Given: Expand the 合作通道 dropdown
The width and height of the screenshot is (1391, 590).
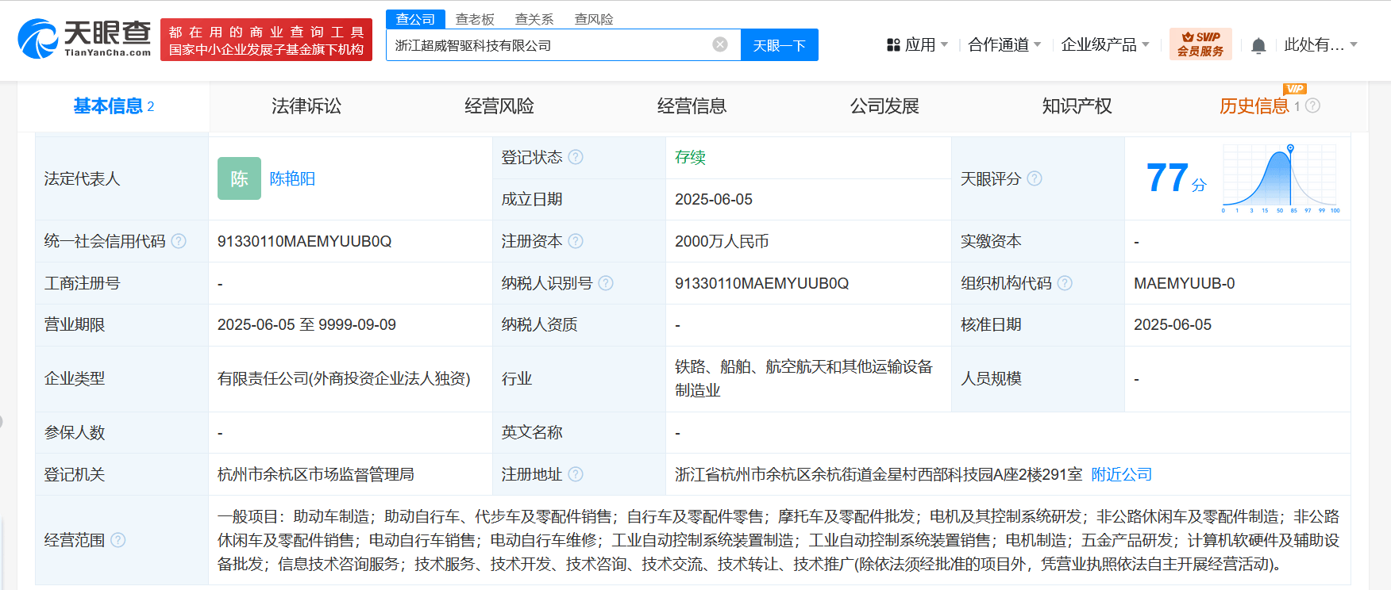Looking at the screenshot, I should pyautogui.click(x=1004, y=45).
